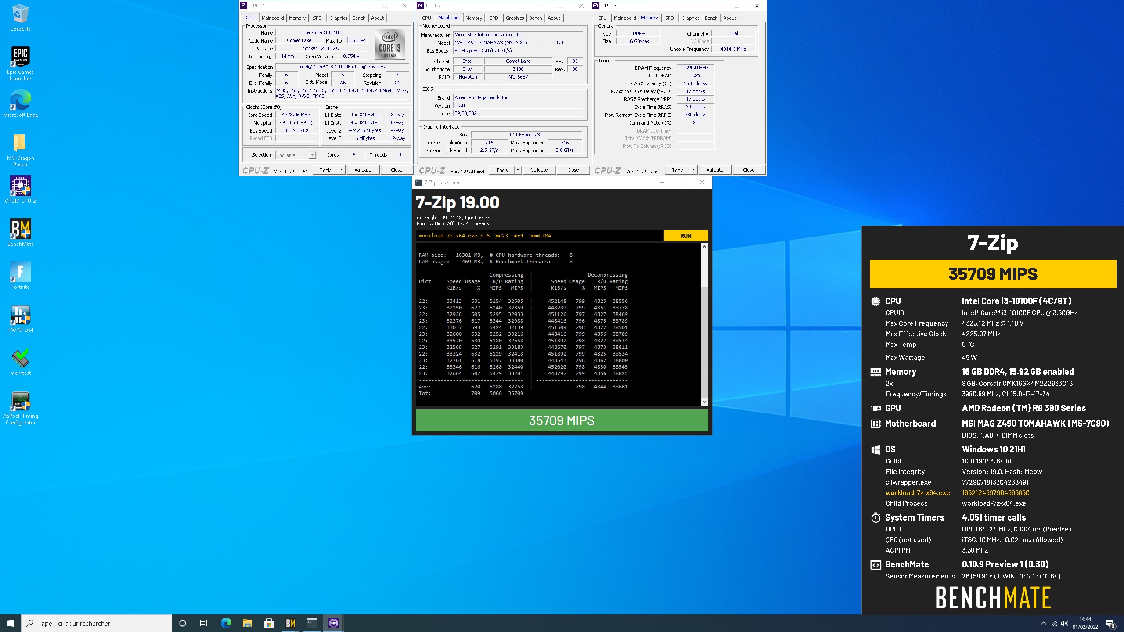Launch CPUID CPU-Z desktop shortcut

pos(20,190)
